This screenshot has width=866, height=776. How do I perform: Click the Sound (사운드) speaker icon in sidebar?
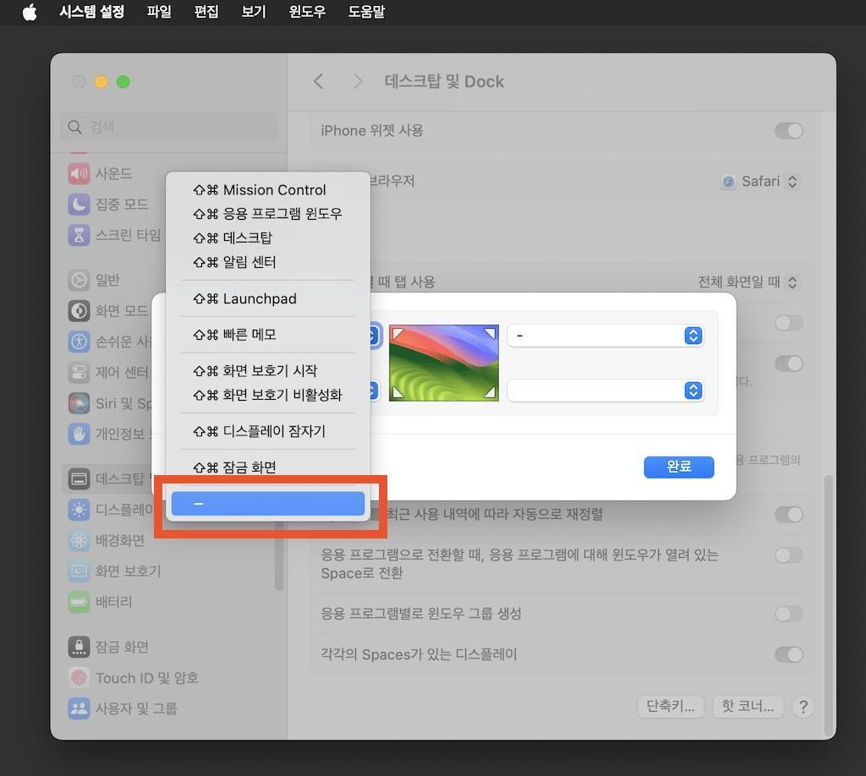tap(79, 173)
